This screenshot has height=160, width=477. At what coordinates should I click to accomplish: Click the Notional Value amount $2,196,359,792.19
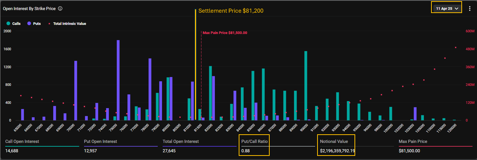click(x=337, y=151)
